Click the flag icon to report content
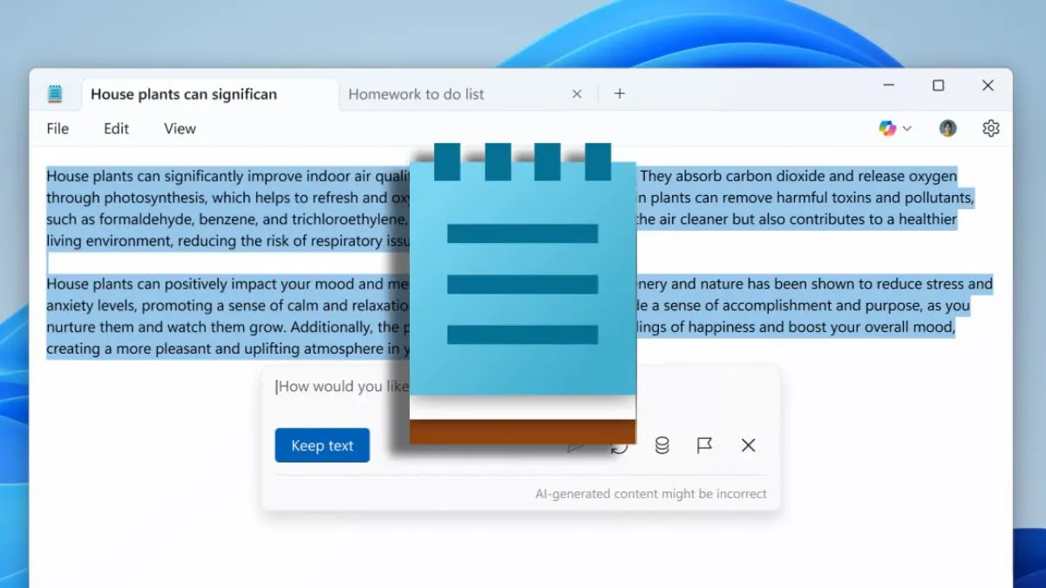The height and width of the screenshot is (588, 1046). click(x=704, y=445)
